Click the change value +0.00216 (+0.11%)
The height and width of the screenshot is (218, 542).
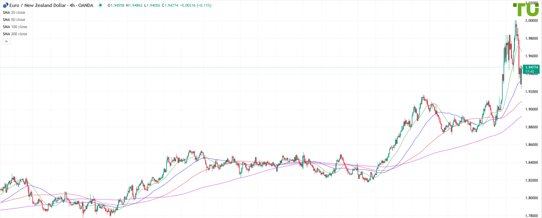click(x=196, y=5)
